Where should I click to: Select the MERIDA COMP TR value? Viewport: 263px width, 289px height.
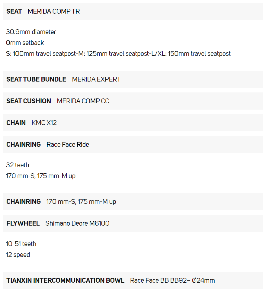tap(54, 11)
